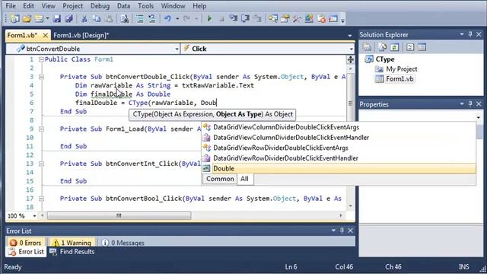
Task: Click the View Code icon in Solution Explorer
Action: [x=410, y=47]
